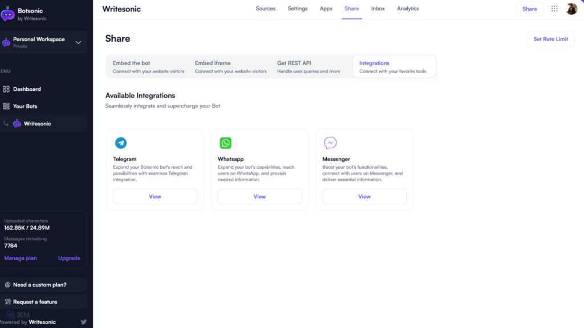
Task: Click the Available Integrations heading
Action: 140,95
